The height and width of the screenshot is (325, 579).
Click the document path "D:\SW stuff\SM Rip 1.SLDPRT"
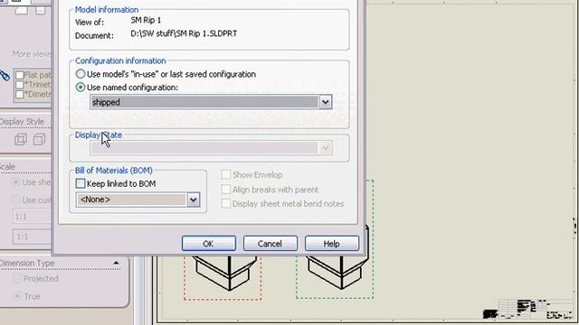coord(184,33)
